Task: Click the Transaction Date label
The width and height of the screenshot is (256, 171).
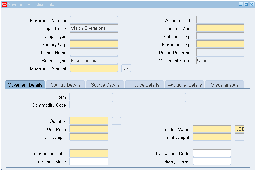Action: pyautogui.click(x=48, y=153)
